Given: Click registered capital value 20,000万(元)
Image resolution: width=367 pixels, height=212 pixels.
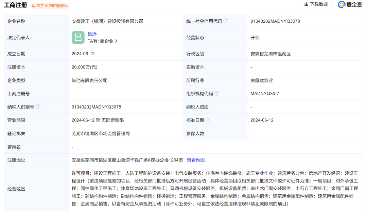Looking at the screenshot, I should [x=84, y=67].
